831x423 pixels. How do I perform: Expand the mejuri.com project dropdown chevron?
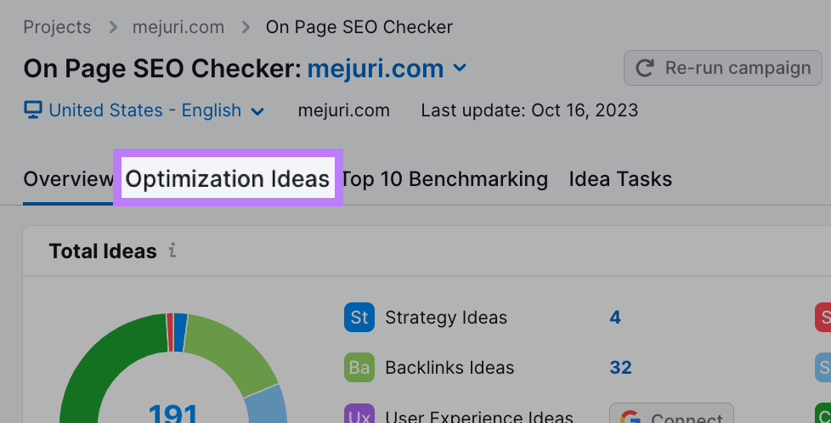point(460,68)
